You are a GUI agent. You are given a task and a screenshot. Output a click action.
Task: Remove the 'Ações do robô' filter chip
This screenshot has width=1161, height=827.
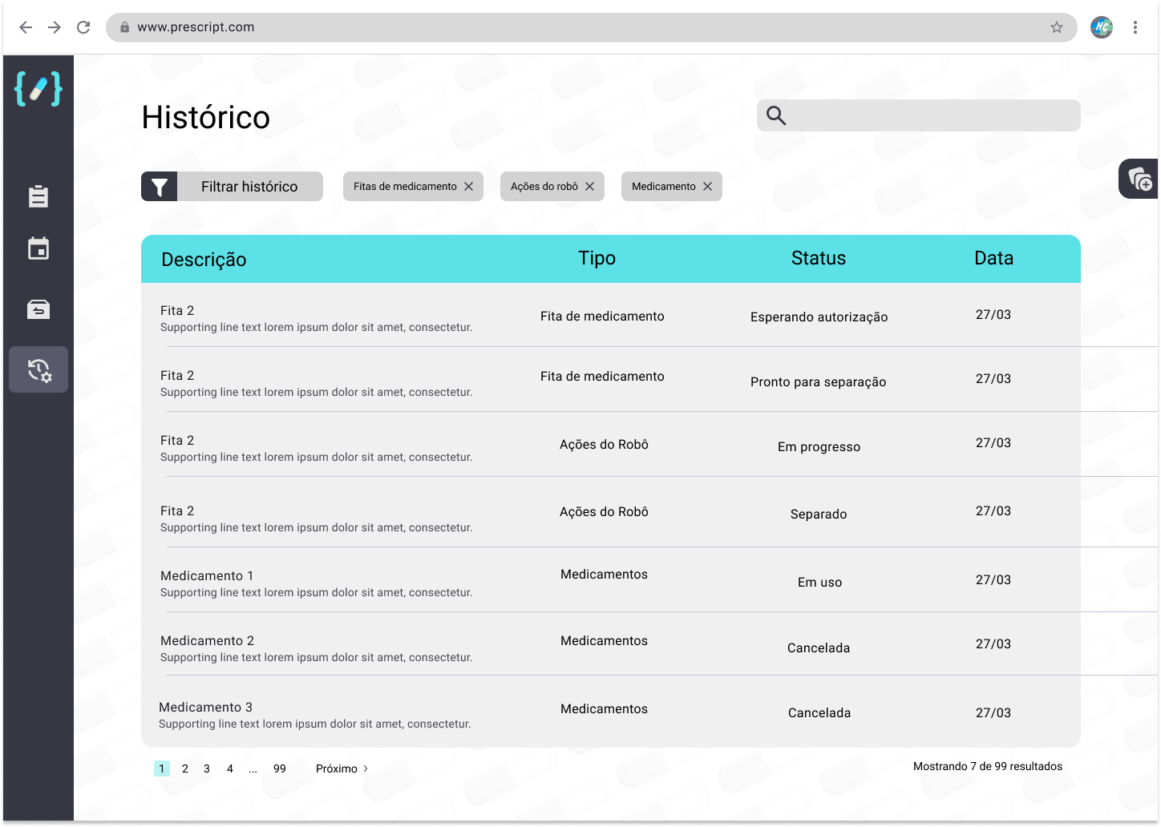tap(590, 187)
